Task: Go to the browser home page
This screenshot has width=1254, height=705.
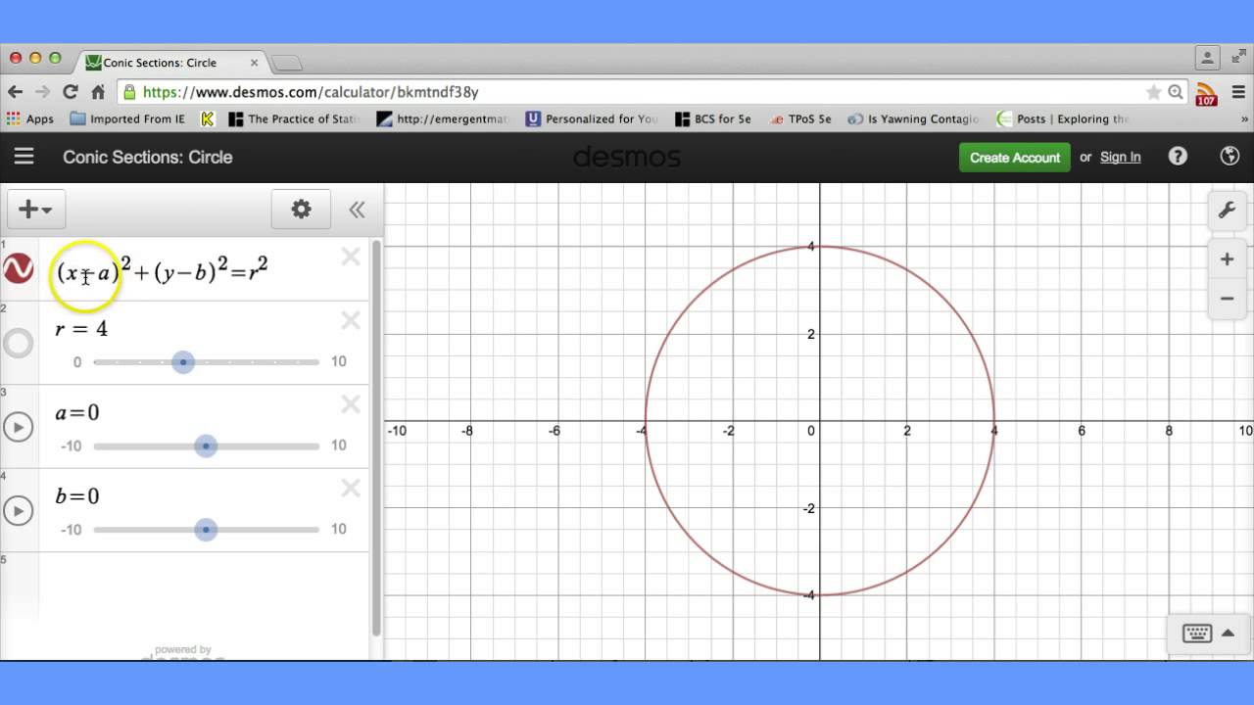Action: coord(98,92)
